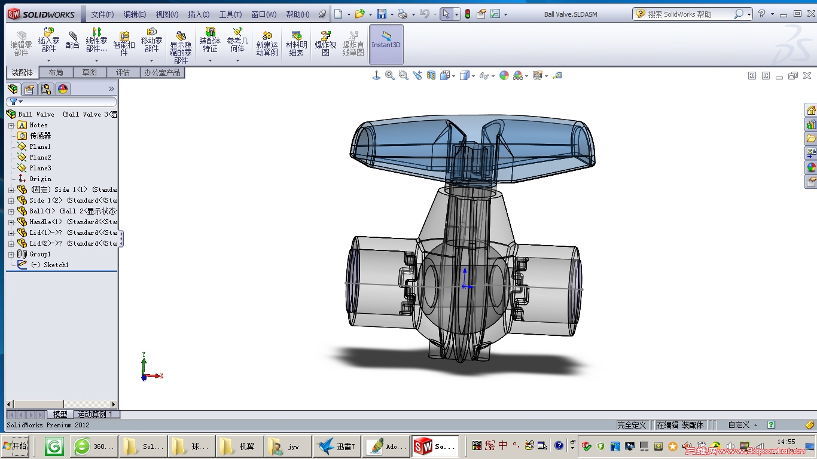This screenshot has width=817, height=459.
Task: Select the 智能扣件 smart fasteners tool
Action: pyautogui.click(x=124, y=44)
